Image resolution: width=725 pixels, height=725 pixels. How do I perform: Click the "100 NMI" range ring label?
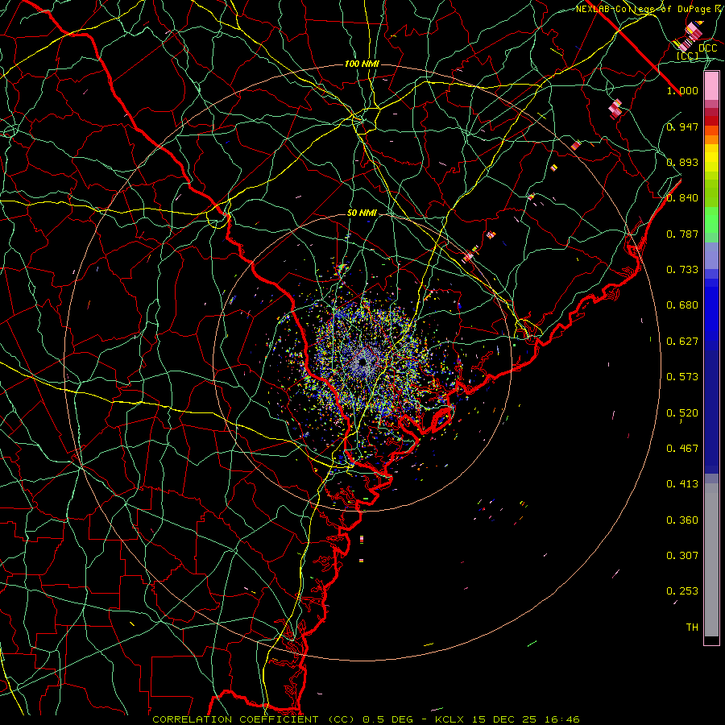362,64
